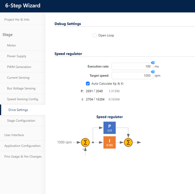
Task: Click the 1000 rpm diagram input label
Action: (x=64, y=142)
